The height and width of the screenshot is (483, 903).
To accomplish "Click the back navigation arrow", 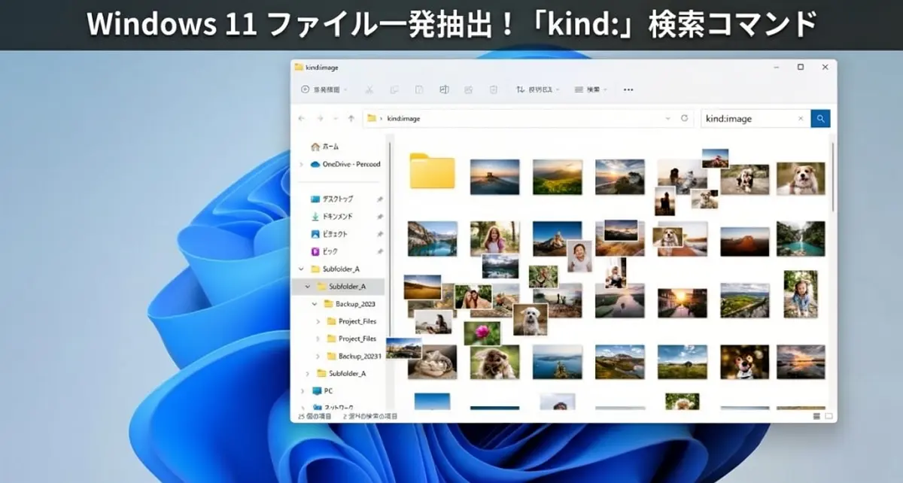I will click(301, 118).
